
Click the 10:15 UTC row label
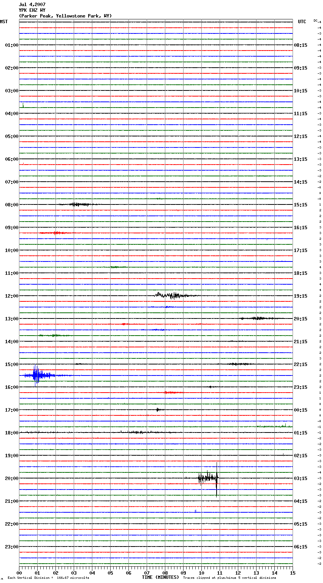click(301, 91)
